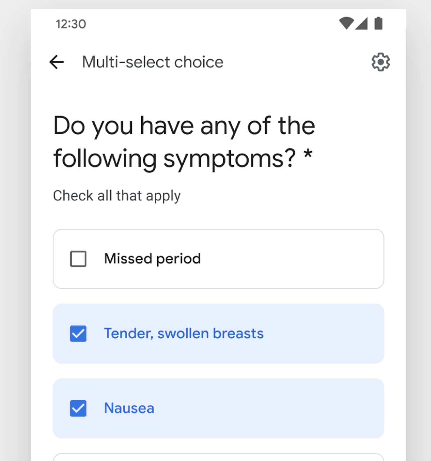Screen dimensions: 431x461
Task: Click the battery status icon
Action: [x=379, y=24]
